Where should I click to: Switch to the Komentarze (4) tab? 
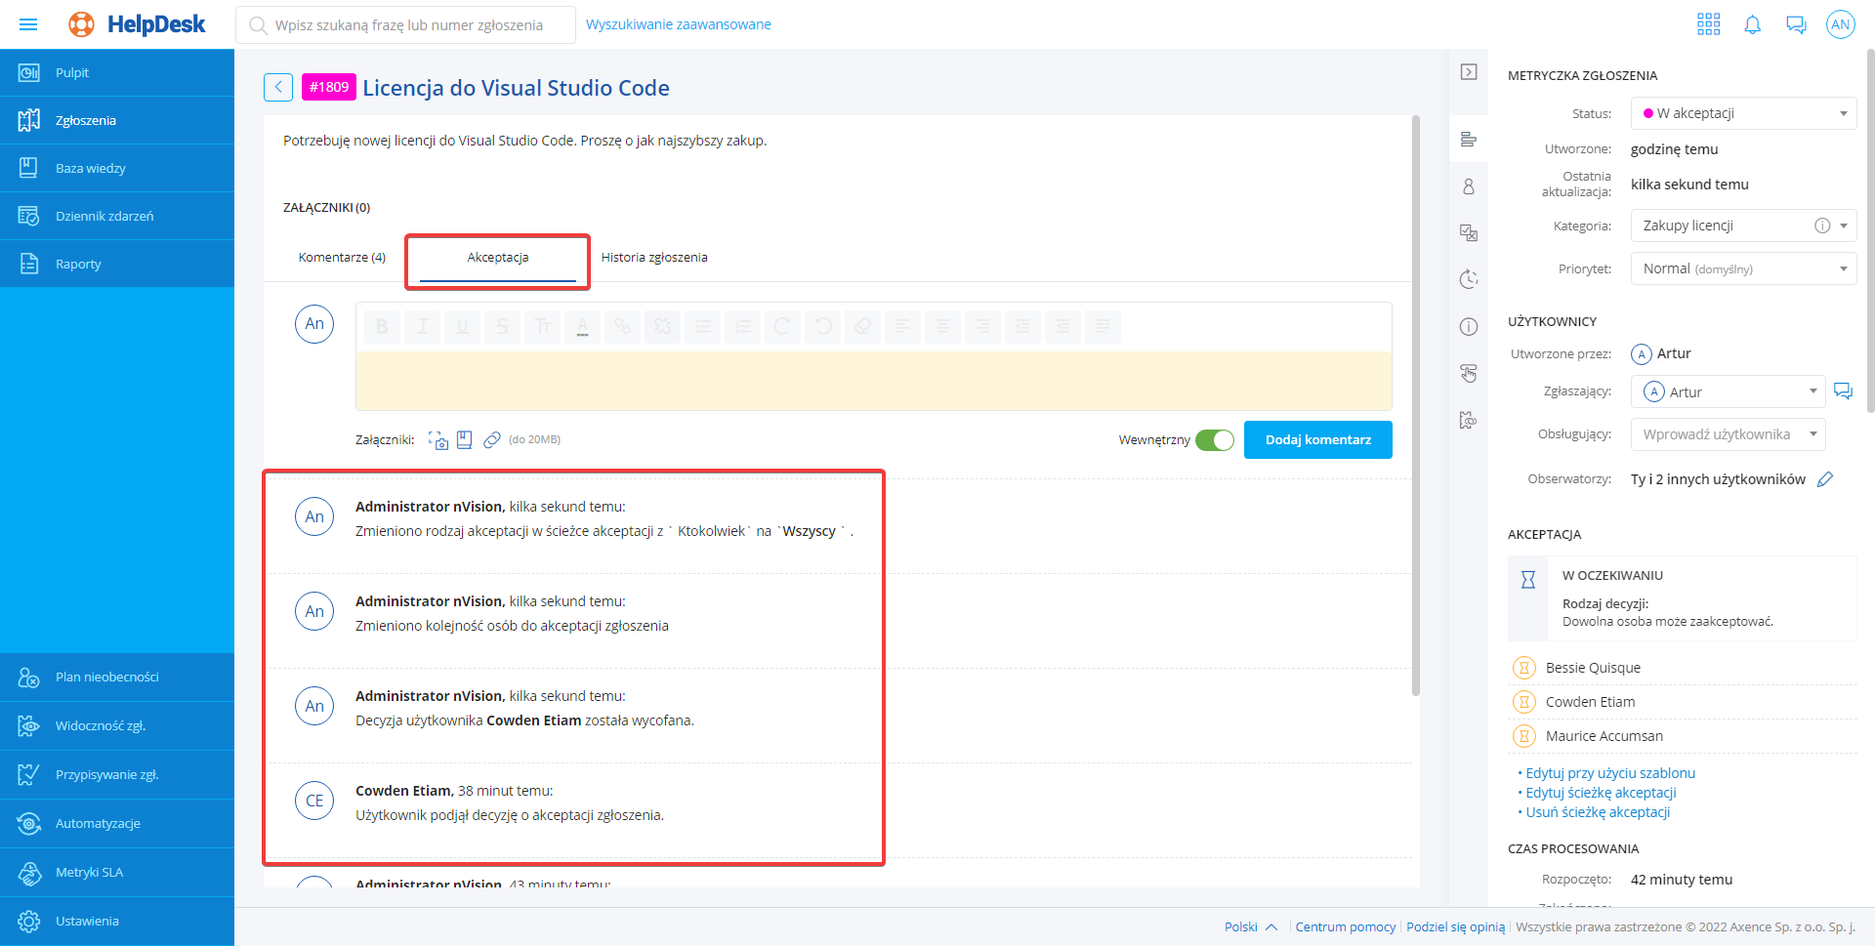click(x=342, y=258)
